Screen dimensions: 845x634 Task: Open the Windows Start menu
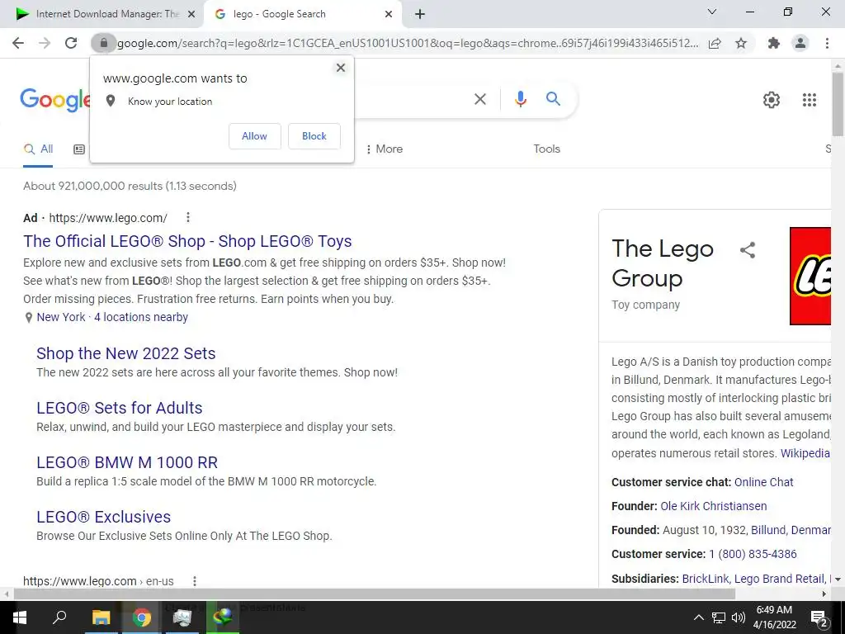click(x=20, y=617)
